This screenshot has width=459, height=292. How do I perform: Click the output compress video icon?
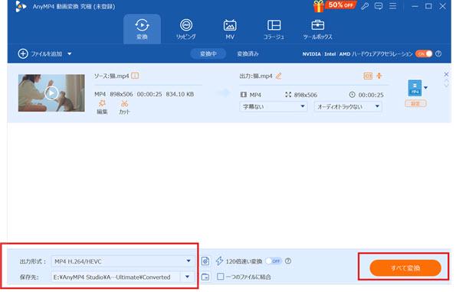pyautogui.click(x=368, y=76)
